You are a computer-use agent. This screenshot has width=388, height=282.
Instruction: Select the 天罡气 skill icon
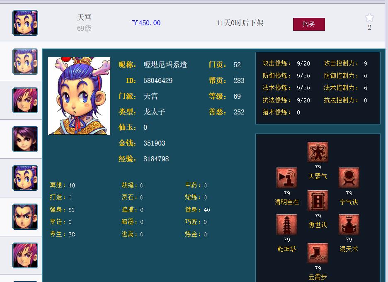tap(318, 152)
